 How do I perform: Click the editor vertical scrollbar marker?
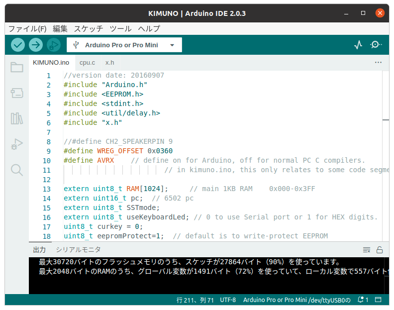click(x=386, y=120)
